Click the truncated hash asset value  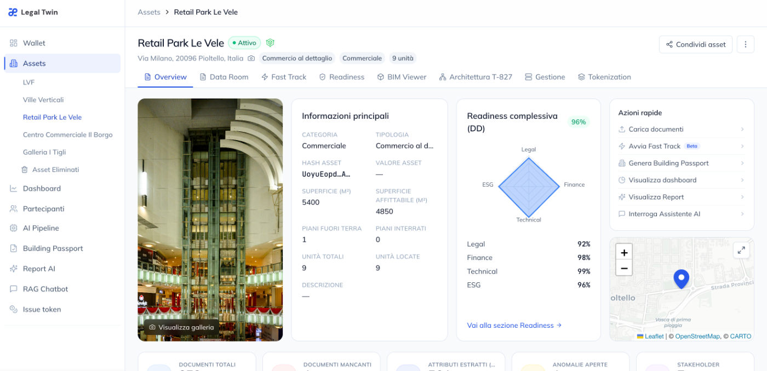point(326,174)
